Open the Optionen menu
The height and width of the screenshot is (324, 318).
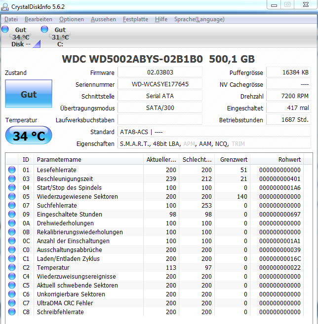[x=72, y=19]
